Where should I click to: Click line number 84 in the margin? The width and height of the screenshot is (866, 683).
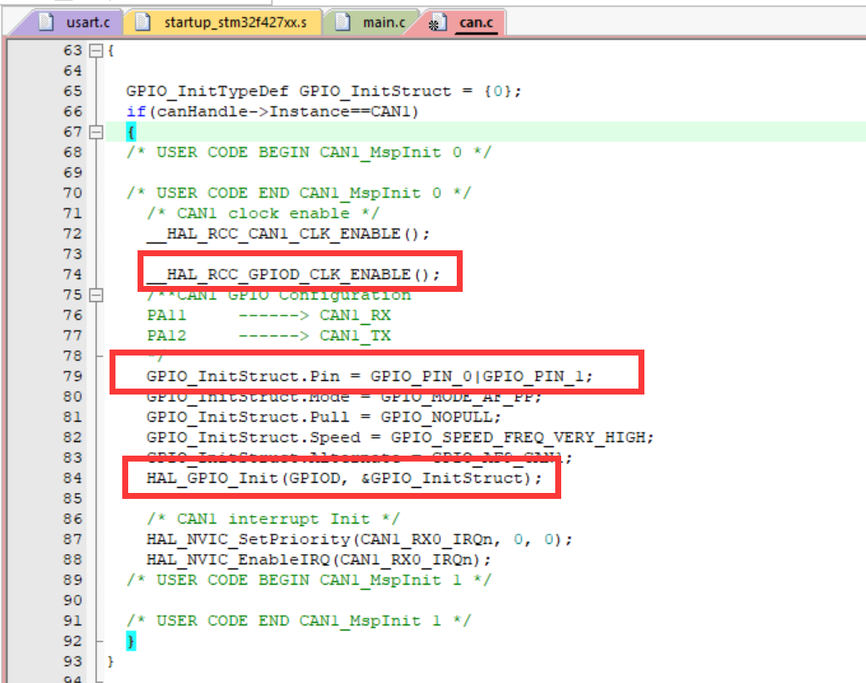[x=72, y=478]
